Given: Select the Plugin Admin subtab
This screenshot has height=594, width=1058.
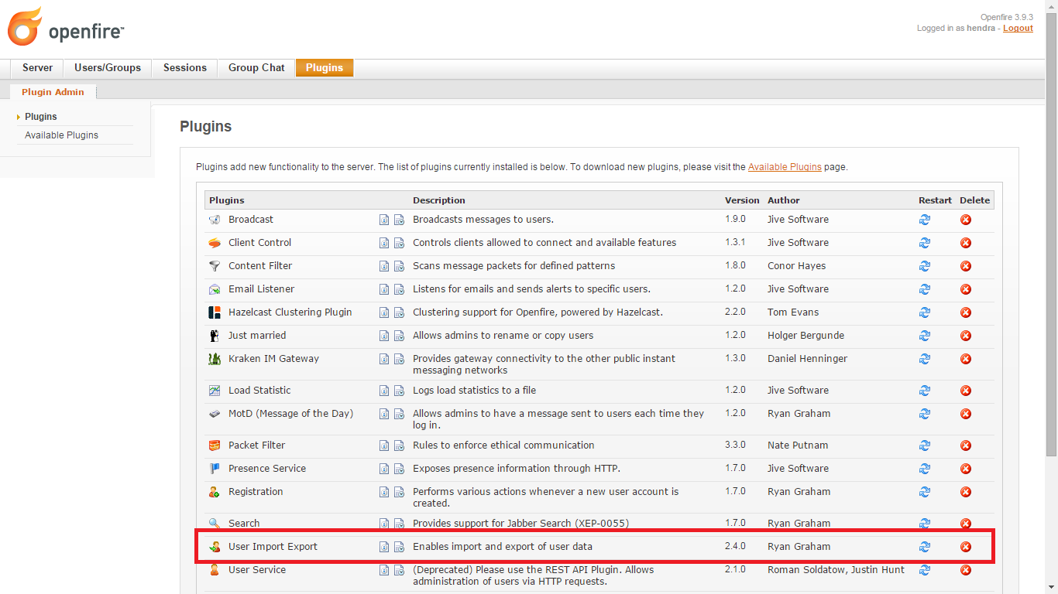Looking at the screenshot, I should point(53,92).
